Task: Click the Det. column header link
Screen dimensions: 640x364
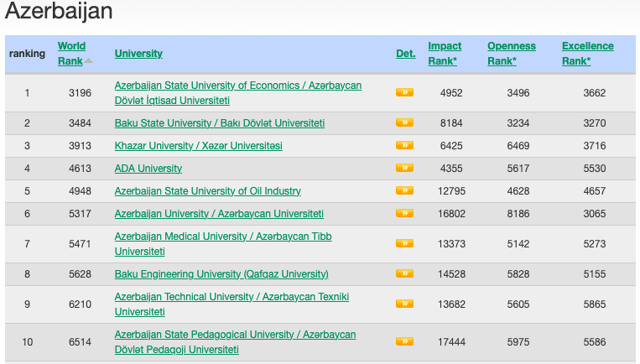Action: tap(405, 54)
